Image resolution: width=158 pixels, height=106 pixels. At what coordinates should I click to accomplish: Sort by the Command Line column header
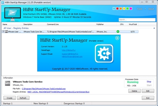71,24
